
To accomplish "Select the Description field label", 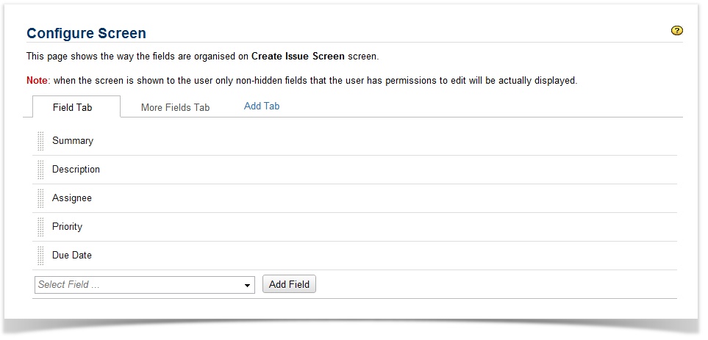I will coord(76,169).
